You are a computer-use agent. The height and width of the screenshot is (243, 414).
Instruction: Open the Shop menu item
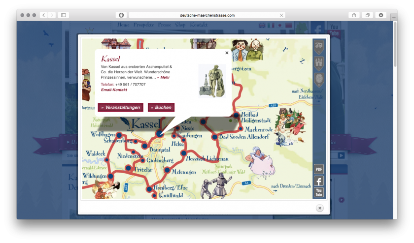(180, 25)
